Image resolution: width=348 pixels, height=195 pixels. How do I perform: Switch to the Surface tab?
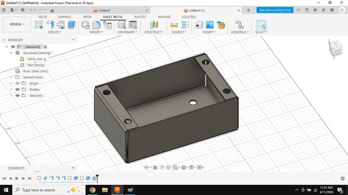(64, 17)
